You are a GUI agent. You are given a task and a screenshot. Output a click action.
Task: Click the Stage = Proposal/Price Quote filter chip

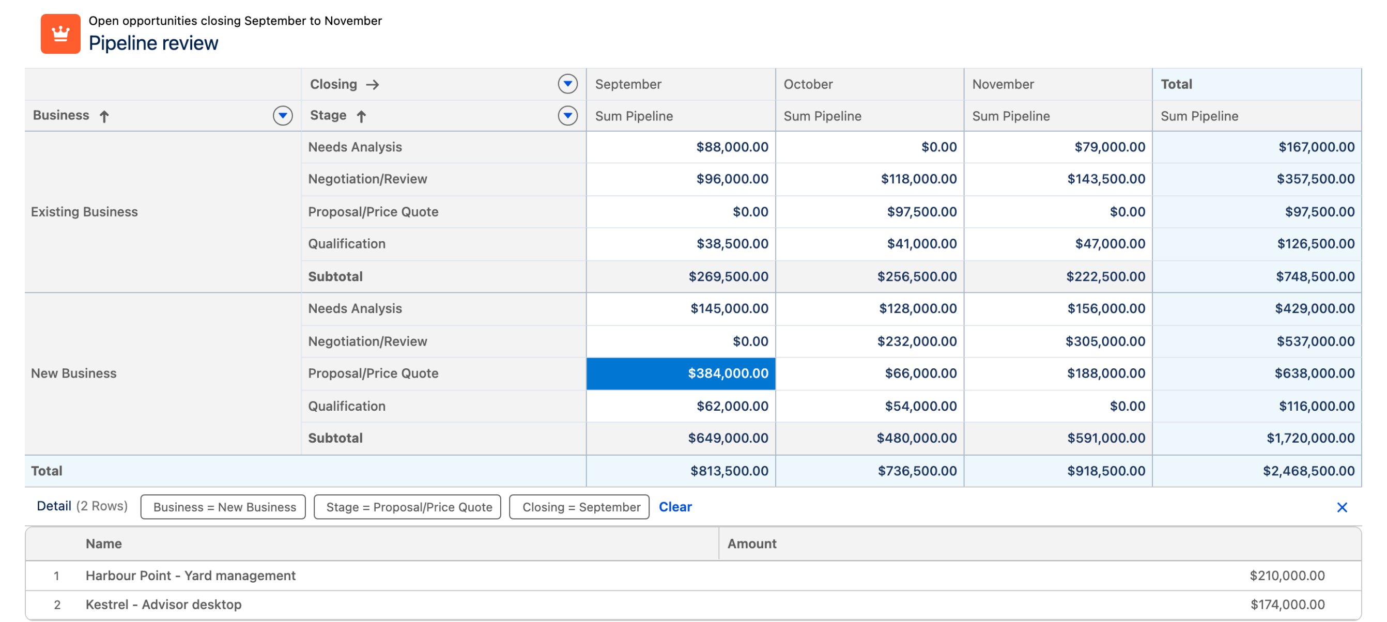408,507
